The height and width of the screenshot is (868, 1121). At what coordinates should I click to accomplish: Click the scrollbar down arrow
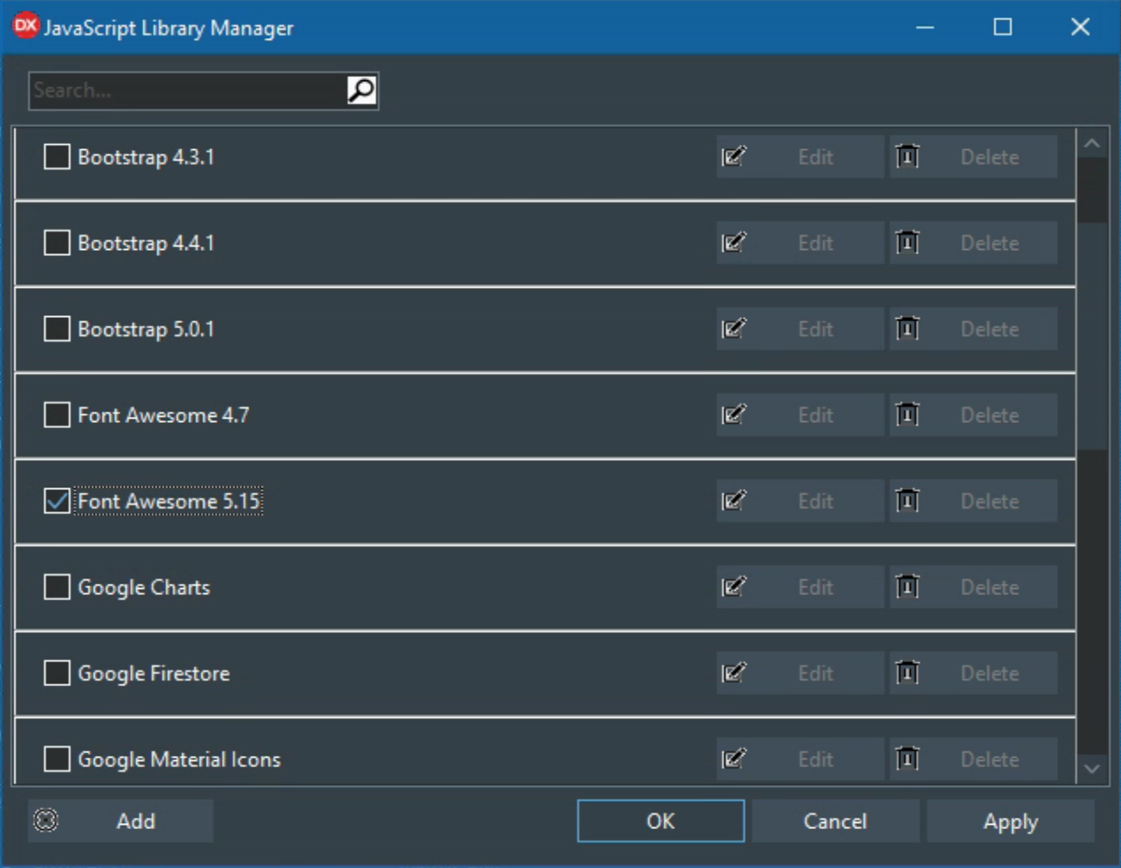click(x=1092, y=769)
